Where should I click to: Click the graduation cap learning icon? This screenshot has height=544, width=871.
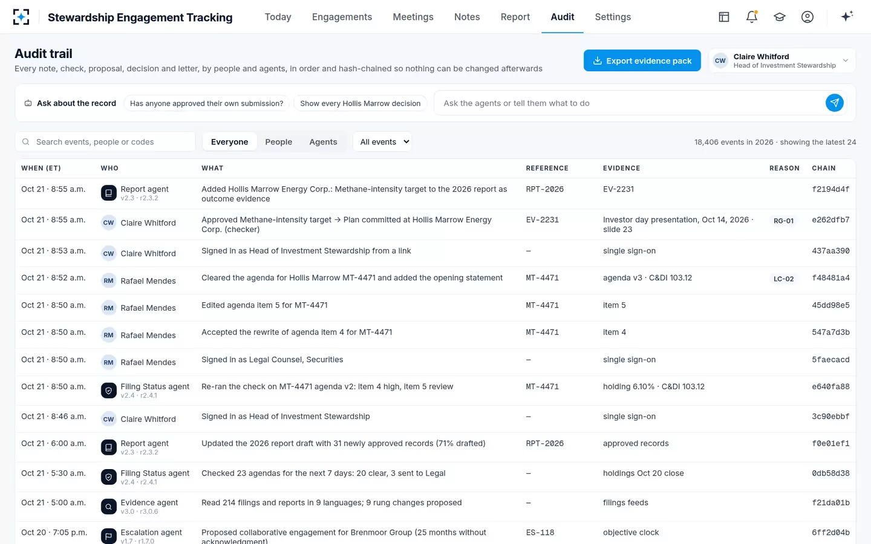coord(780,17)
